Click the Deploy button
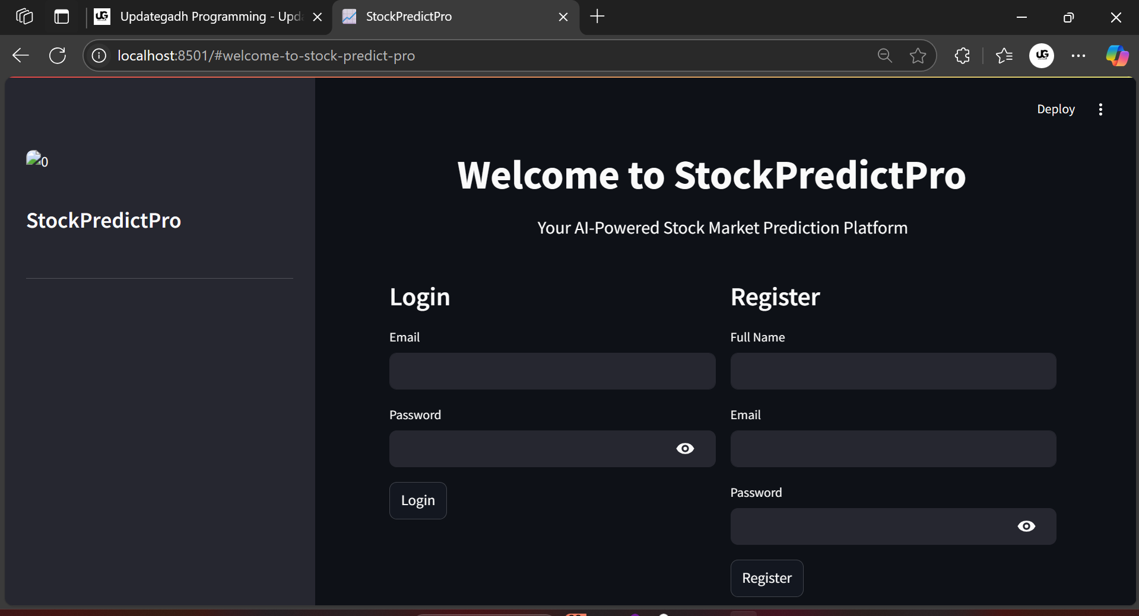Image resolution: width=1139 pixels, height=616 pixels. point(1056,110)
